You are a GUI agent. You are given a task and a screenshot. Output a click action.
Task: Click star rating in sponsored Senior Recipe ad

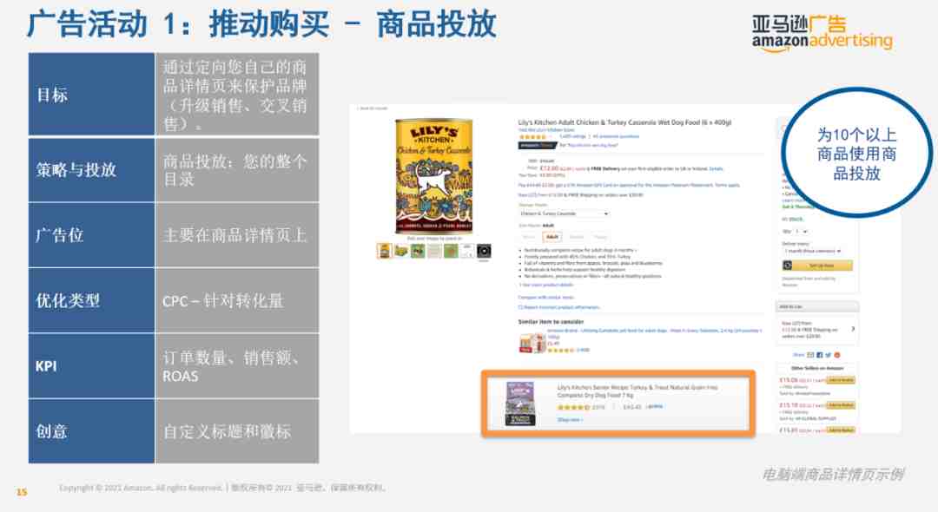pyautogui.click(x=573, y=408)
